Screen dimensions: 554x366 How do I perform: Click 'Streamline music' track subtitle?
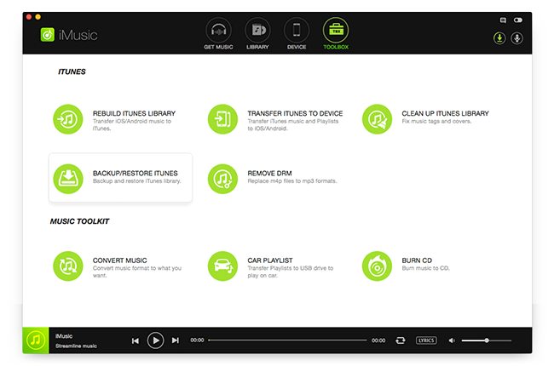(x=76, y=346)
